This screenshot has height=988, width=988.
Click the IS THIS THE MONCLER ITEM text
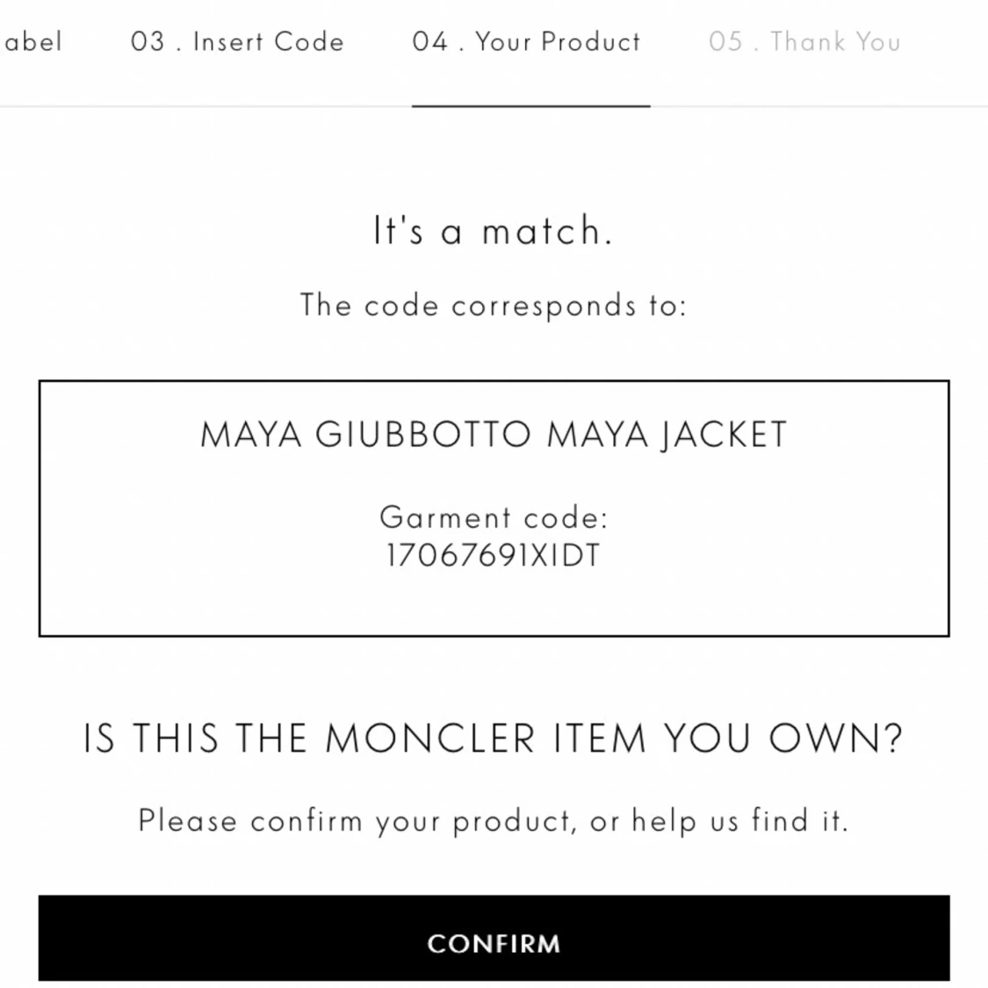tap(494, 738)
